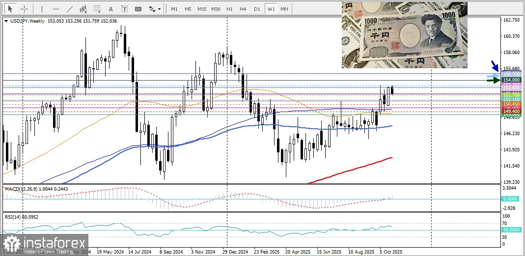Click the 158.060 price scale value
This screenshot has width=525, height=256.
(x=512, y=53)
